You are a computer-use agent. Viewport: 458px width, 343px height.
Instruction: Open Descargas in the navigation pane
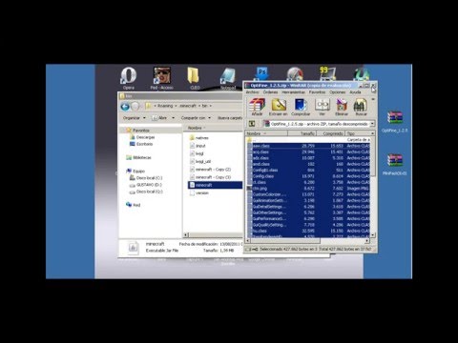point(142,137)
